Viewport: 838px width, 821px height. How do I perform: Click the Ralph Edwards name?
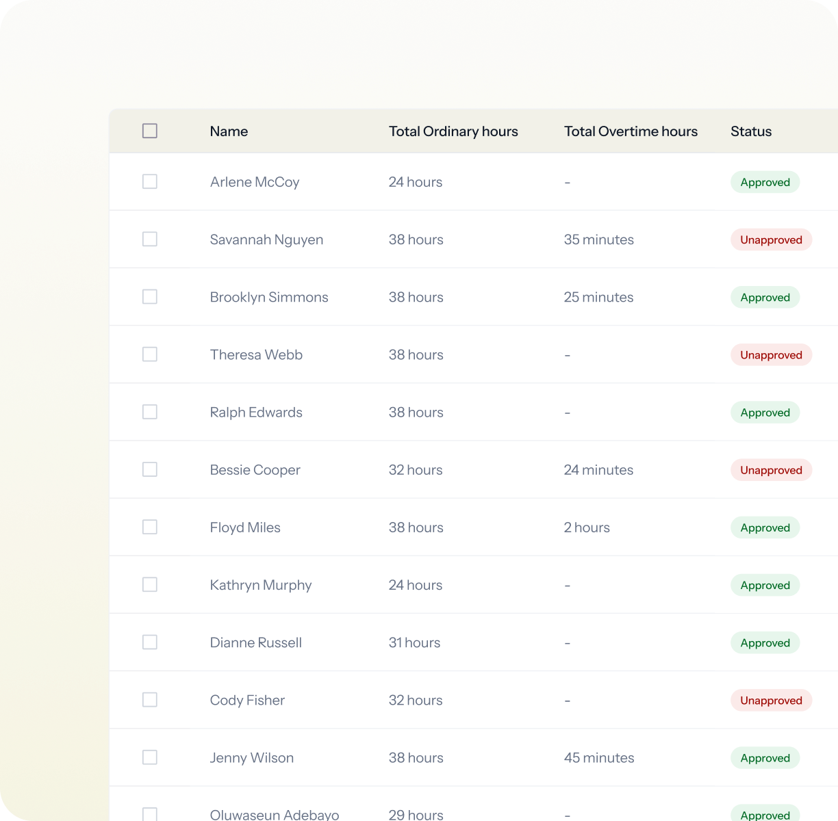pyautogui.click(x=256, y=413)
